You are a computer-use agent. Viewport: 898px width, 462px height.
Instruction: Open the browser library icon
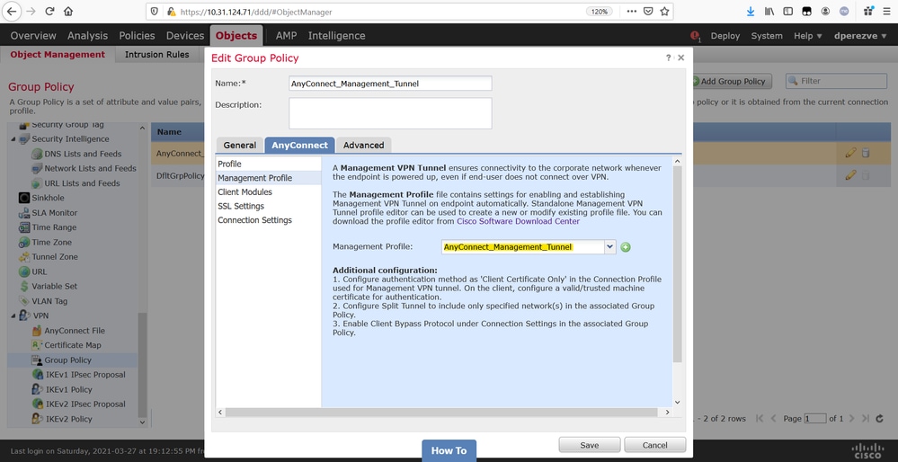click(x=769, y=12)
